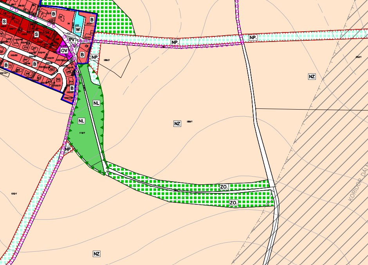The width and height of the screenshot is (368, 265).
Task: Click the upper-right NL label in the green forest
Action: [x=97, y=103]
